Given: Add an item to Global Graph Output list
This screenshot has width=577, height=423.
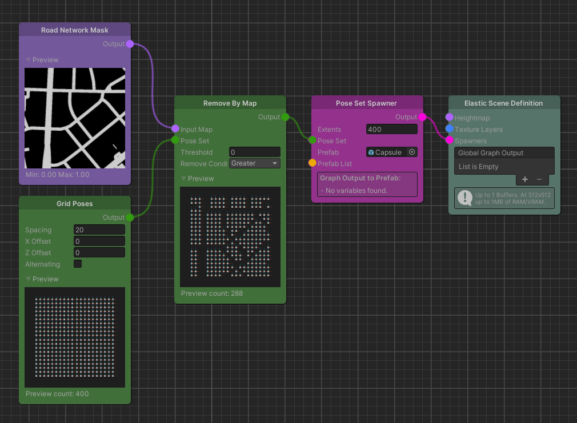Looking at the screenshot, I should [526, 179].
